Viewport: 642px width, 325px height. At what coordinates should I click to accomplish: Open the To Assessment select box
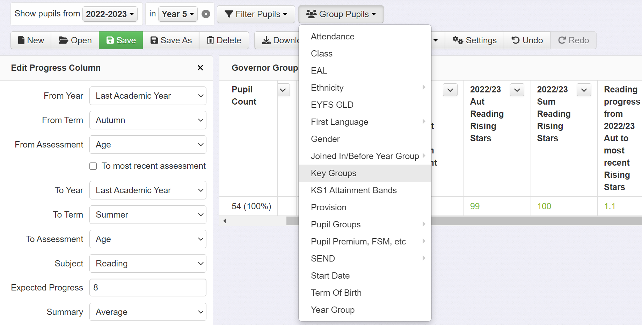(148, 239)
